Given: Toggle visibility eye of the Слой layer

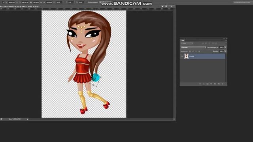Looking at the screenshot, I should coord(182,56).
